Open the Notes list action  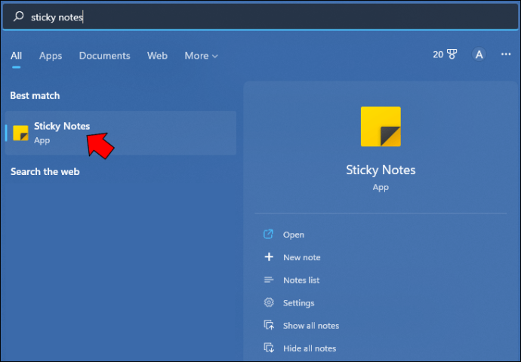point(301,280)
